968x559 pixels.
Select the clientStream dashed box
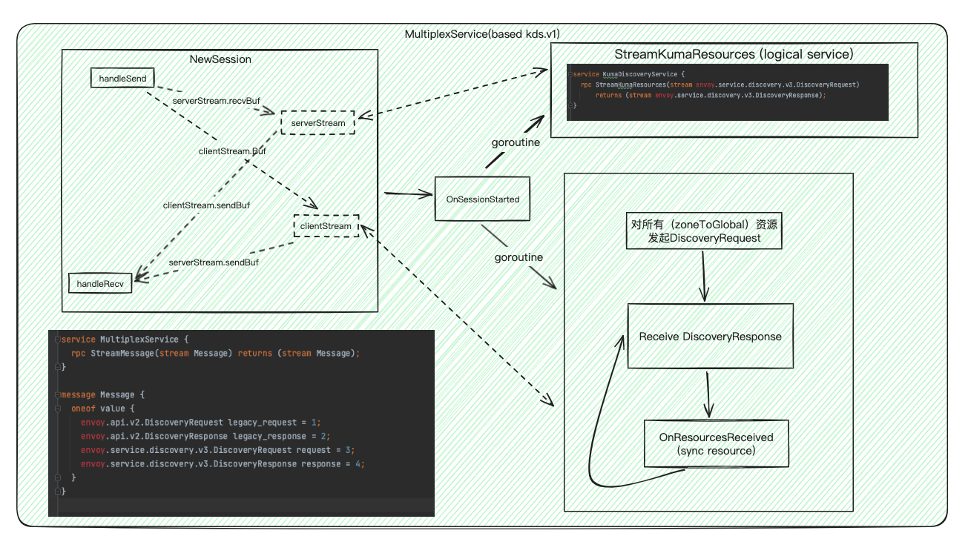pyautogui.click(x=326, y=226)
